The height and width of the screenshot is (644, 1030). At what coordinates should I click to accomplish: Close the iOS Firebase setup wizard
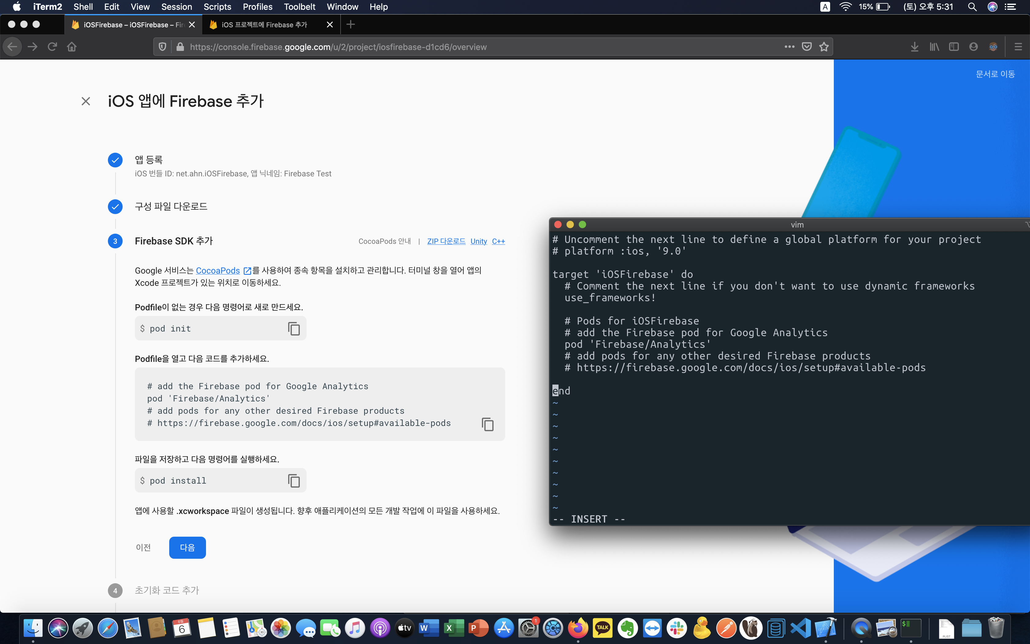86,102
